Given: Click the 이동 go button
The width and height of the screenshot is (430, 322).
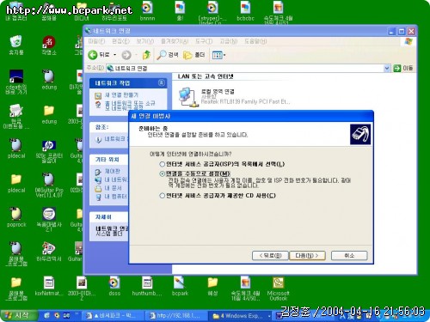Looking at the screenshot, I should click(x=403, y=68).
